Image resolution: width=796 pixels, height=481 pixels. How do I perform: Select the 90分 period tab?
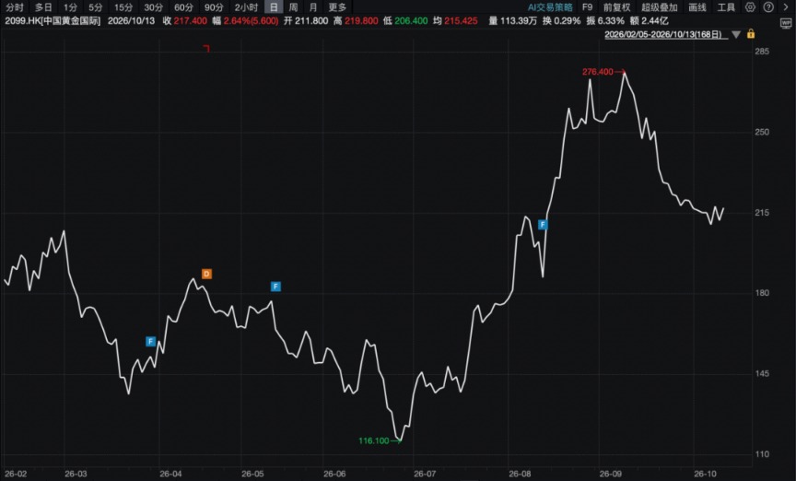coord(214,7)
